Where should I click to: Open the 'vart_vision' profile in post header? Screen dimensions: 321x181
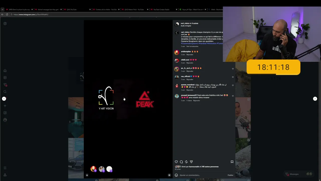pyautogui.click(x=185, y=23)
